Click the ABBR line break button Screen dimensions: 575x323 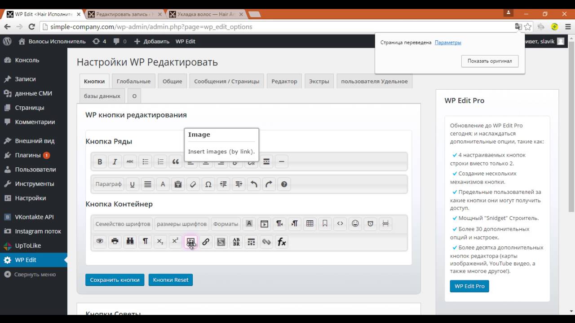click(236, 242)
